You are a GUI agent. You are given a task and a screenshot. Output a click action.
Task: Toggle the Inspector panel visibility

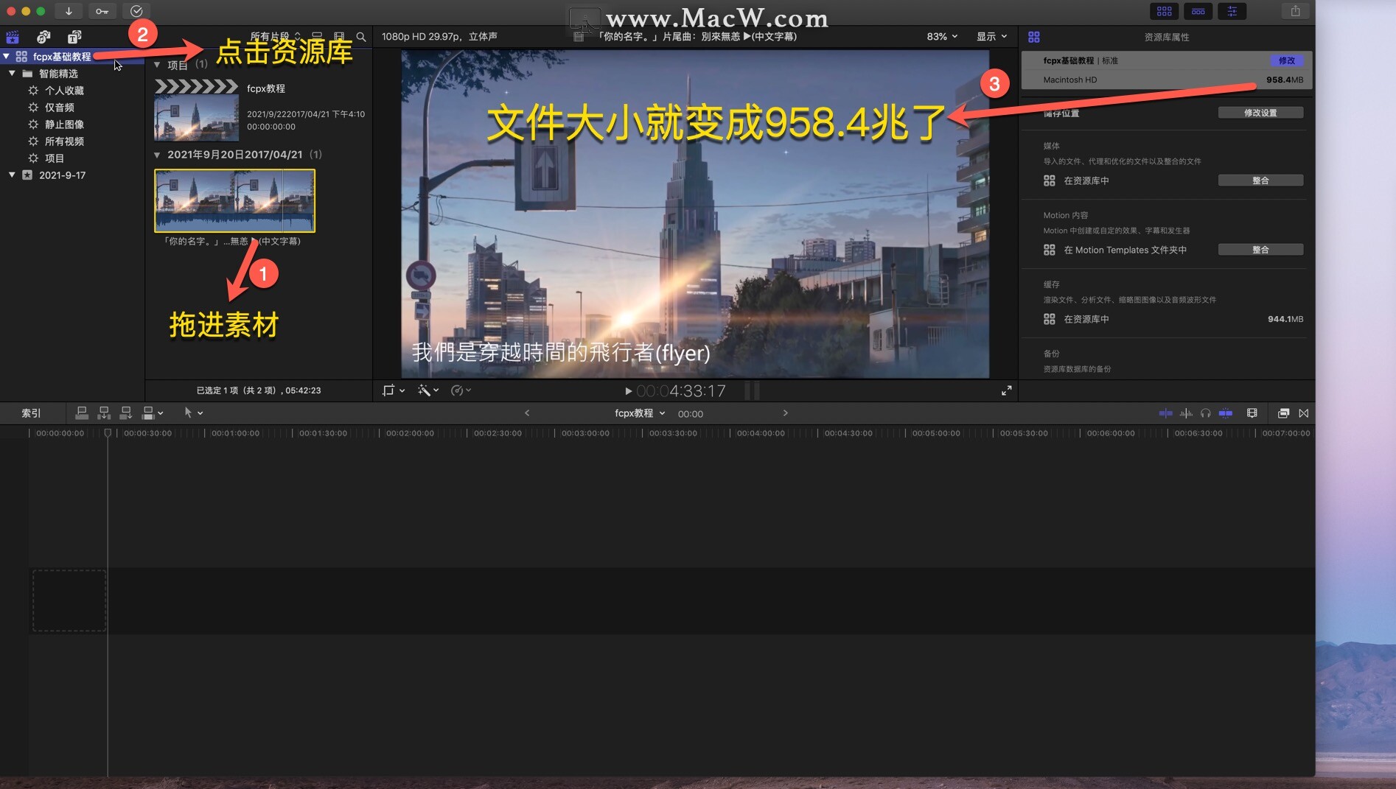tap(1232, 11)
